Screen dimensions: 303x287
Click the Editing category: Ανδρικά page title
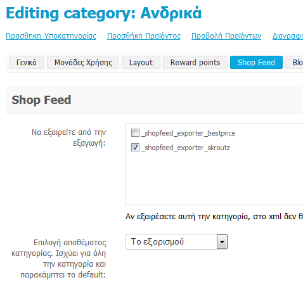pyautogui.click(x=104, y=13)
